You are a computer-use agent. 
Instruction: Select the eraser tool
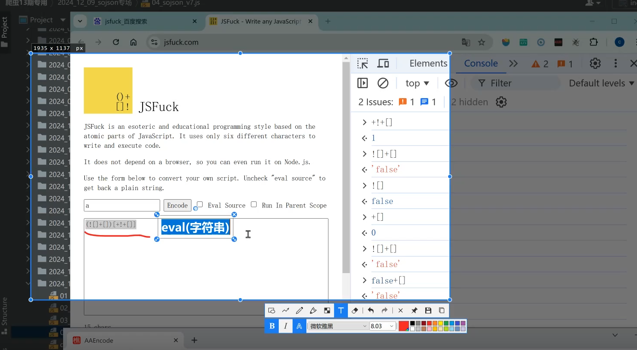[355, 311]
